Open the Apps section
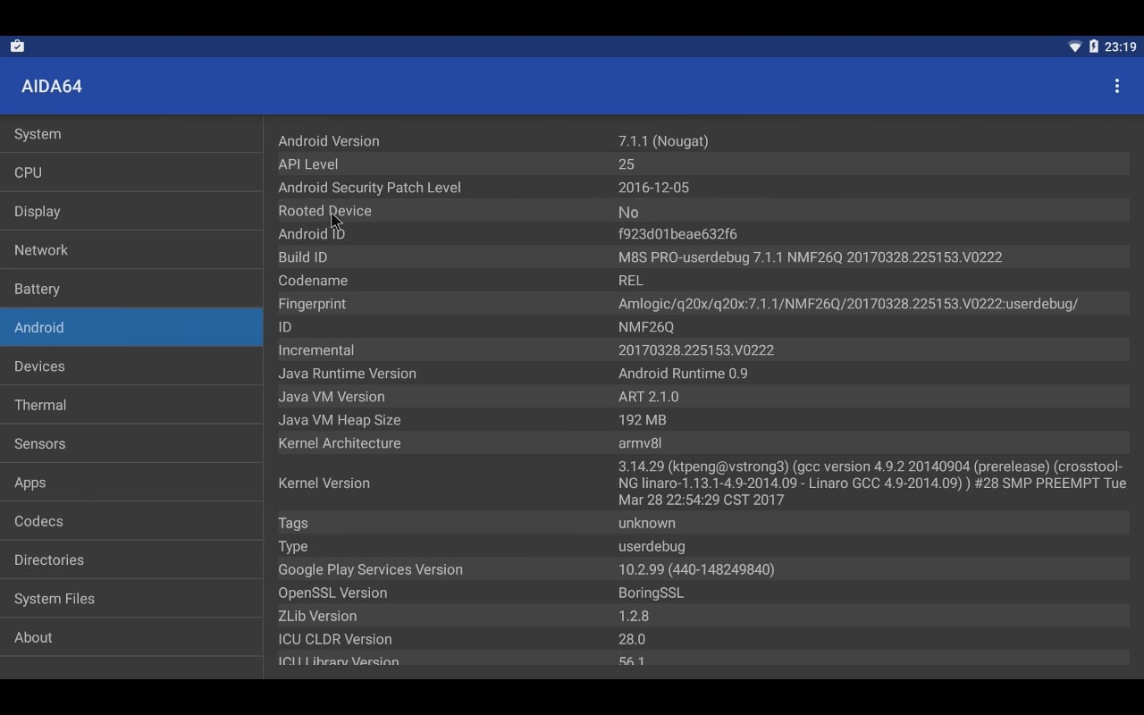This screenshot has height=715, width=1144. [x=131, y=483]
